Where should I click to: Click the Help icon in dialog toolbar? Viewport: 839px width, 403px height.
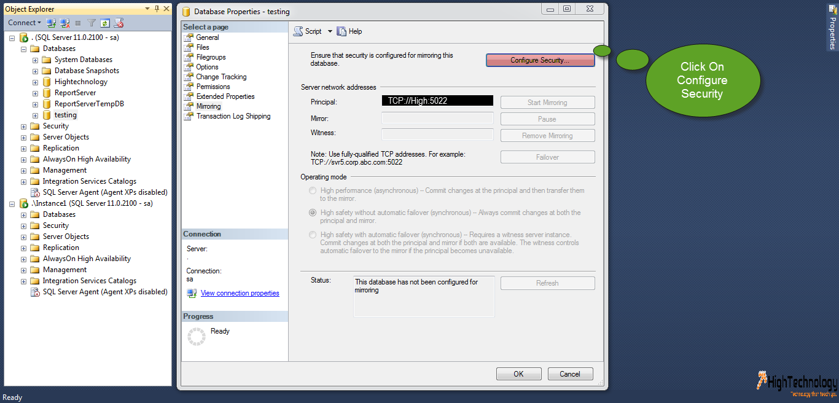point(341,31)
